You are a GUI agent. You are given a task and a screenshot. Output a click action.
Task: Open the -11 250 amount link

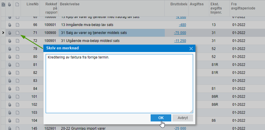pyautogui.click(x=180, y=41)
